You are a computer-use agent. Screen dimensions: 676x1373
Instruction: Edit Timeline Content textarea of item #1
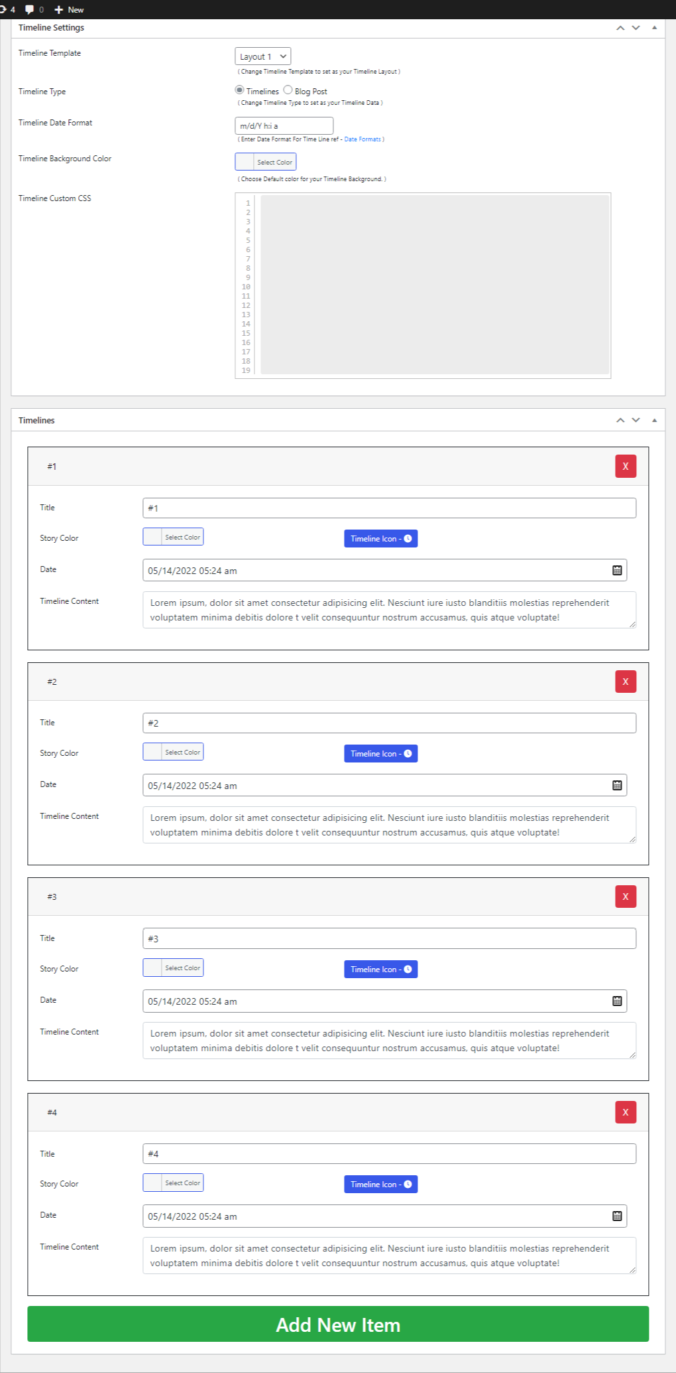(389, 610)
